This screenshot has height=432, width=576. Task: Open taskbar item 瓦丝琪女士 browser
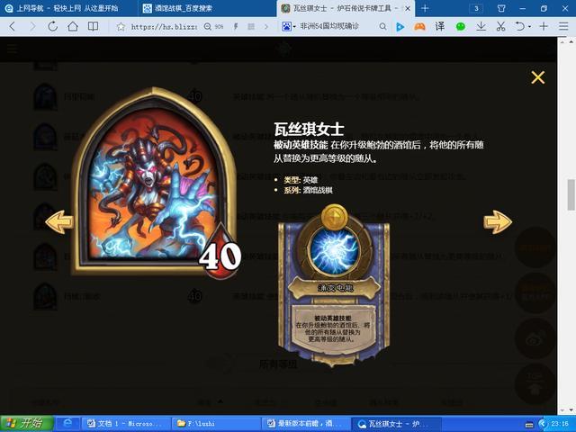(x=396, y=424)
